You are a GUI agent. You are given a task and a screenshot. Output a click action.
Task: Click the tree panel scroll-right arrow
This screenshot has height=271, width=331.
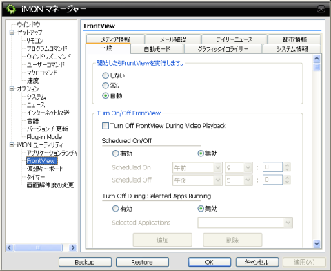point(73,247)
